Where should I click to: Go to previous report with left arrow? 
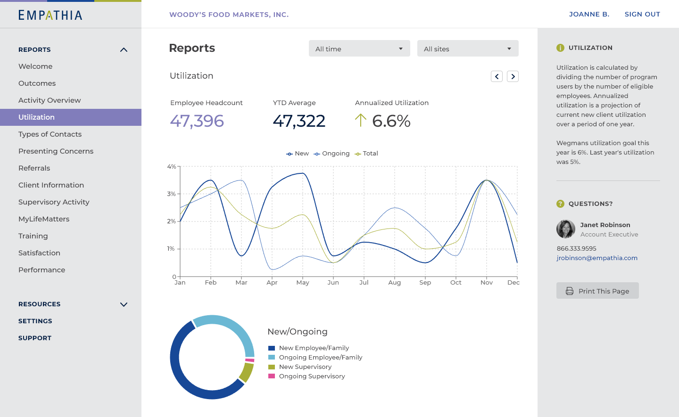click(x=497, y=76)
